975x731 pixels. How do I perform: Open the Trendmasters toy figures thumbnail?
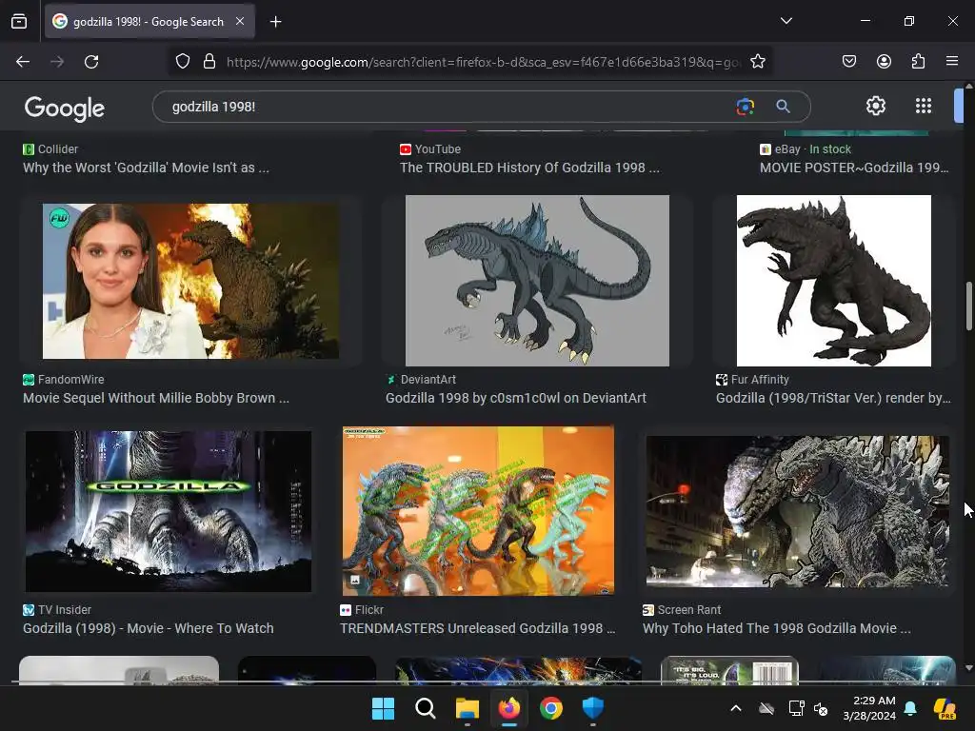(x=478, y=511)
